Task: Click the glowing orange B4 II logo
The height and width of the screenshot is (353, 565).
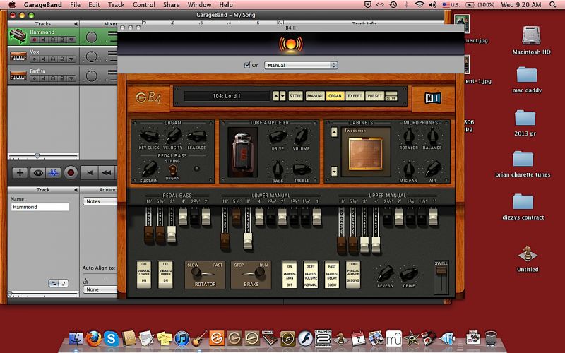Action: 291,44
